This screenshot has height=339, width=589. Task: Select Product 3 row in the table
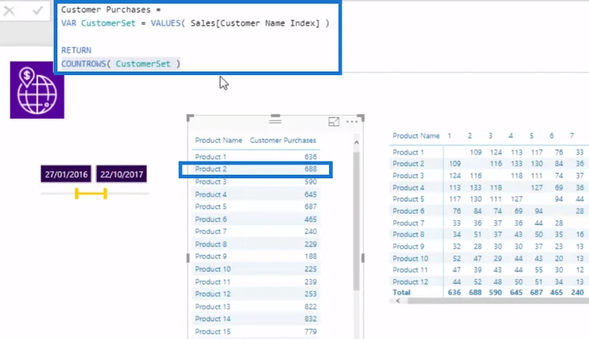pos(255,182)
